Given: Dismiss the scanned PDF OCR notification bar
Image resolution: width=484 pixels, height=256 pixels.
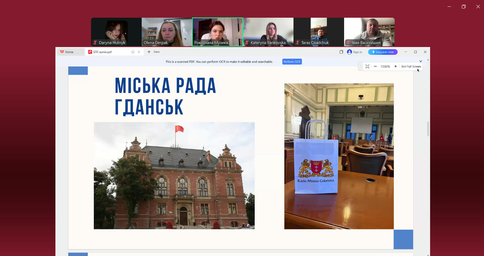Looking at the screenshot, I should 421,61.
